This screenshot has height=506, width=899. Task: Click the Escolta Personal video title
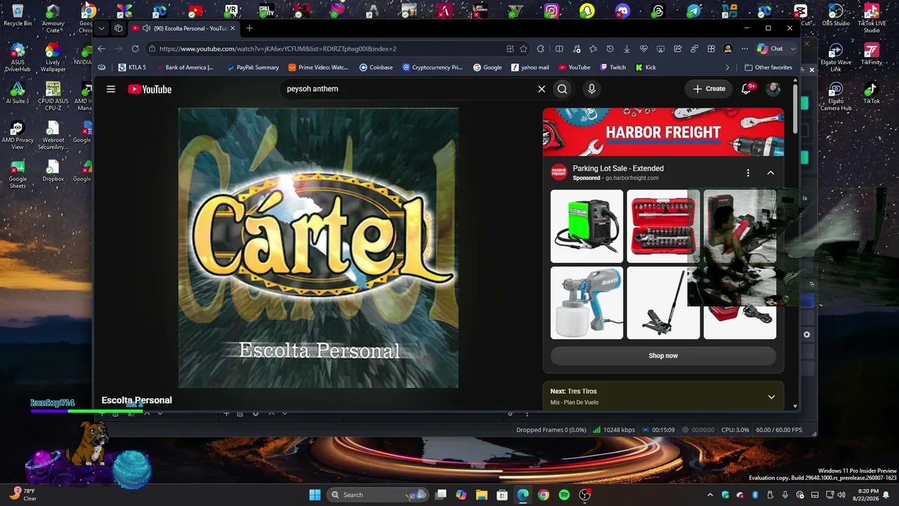[x=136, y=401]
